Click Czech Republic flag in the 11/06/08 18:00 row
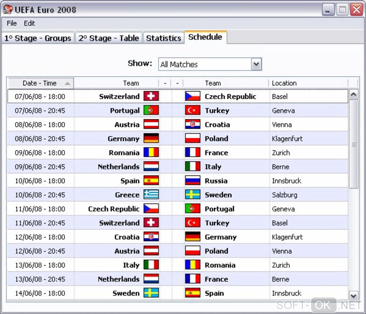 tap(151, 208)
